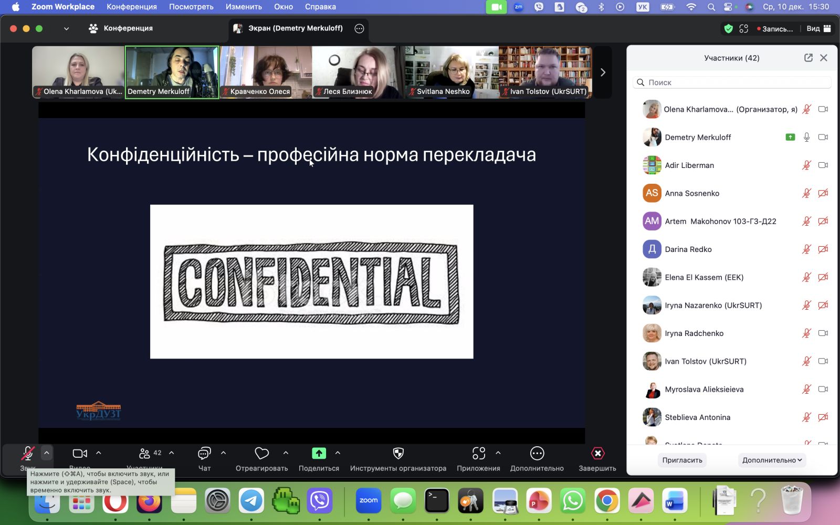Image resolution: width=840 pixels, height=525 pixels.
Task: Click the React heart icon
Action: 261,454
